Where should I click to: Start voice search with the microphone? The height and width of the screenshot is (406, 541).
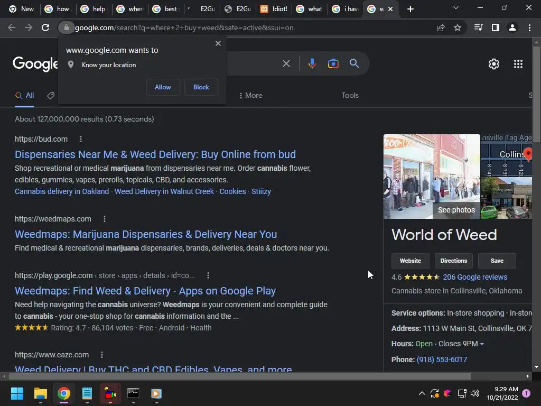[312, 63]
